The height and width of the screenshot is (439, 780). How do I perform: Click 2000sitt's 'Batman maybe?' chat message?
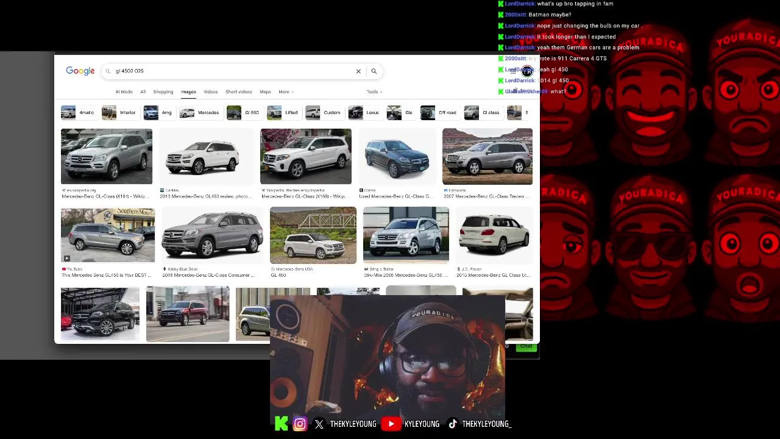point(535,15)
